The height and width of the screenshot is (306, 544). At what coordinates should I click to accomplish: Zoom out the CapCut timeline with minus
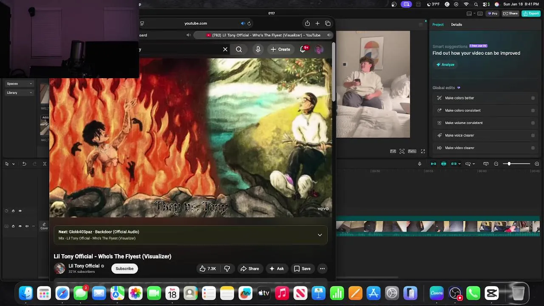(496, 164)
